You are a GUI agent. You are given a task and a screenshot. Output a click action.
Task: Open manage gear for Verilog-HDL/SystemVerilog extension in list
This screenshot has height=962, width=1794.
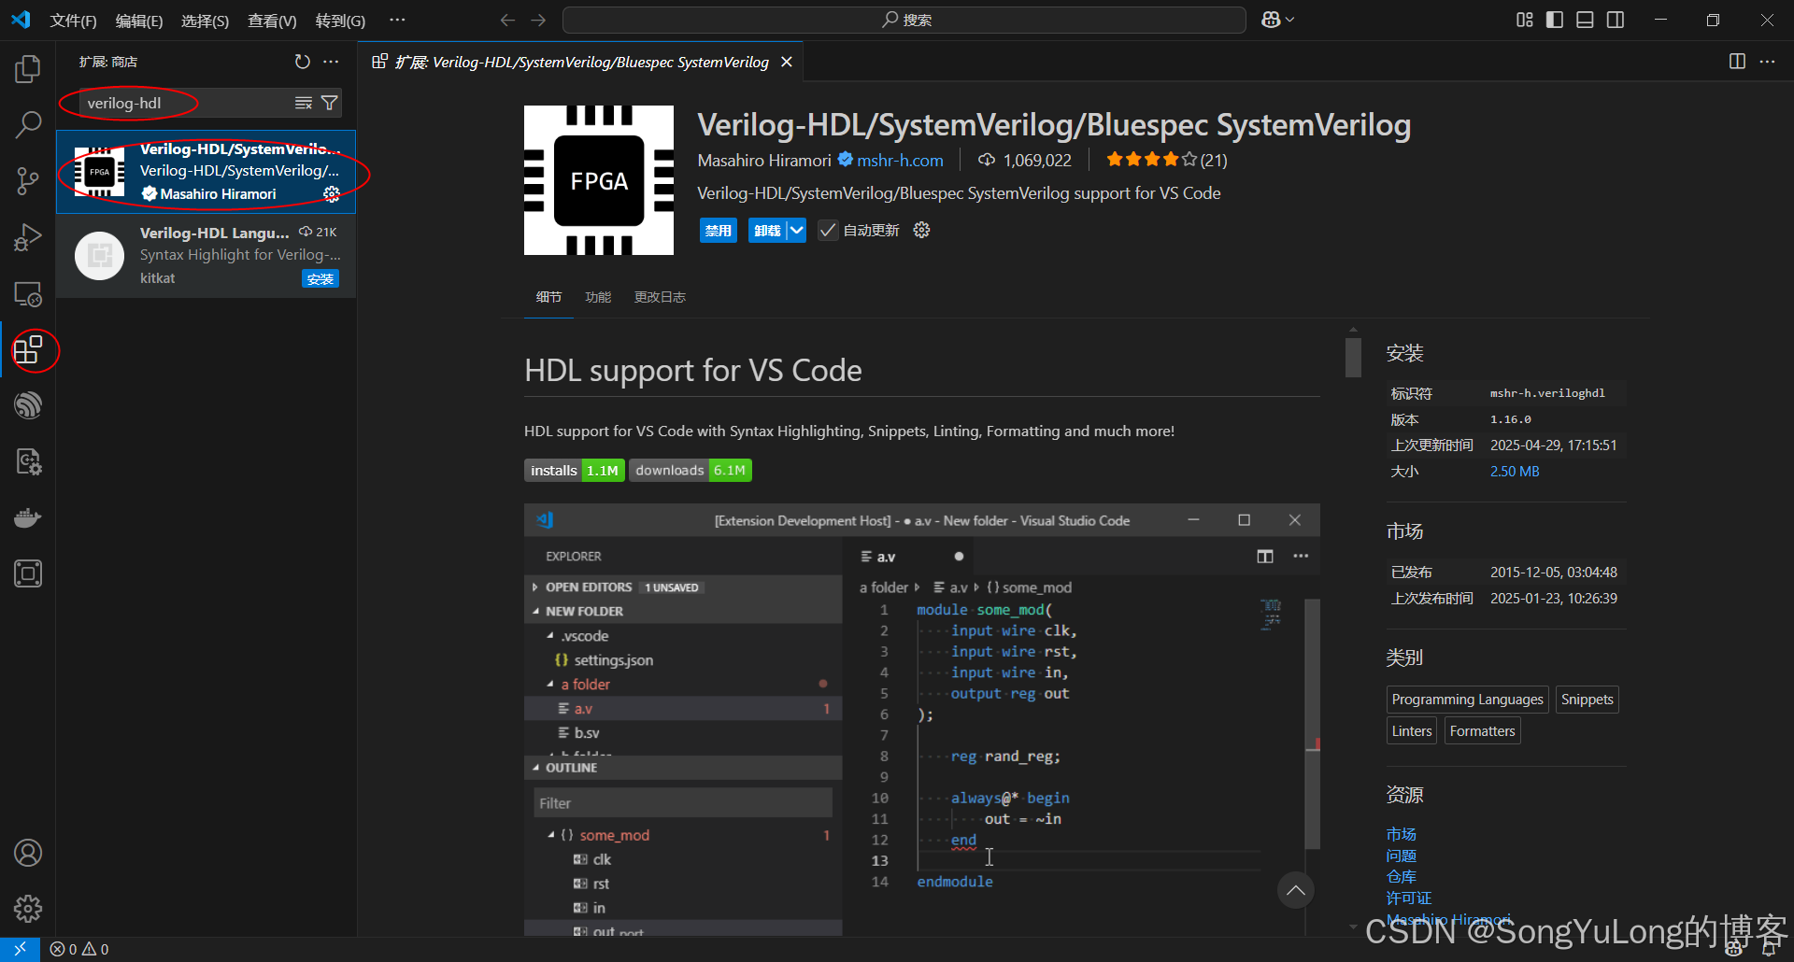[x=332, y=193]
